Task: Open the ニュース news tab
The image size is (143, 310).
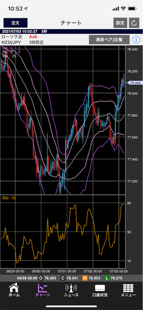Action: coord(71,290)
